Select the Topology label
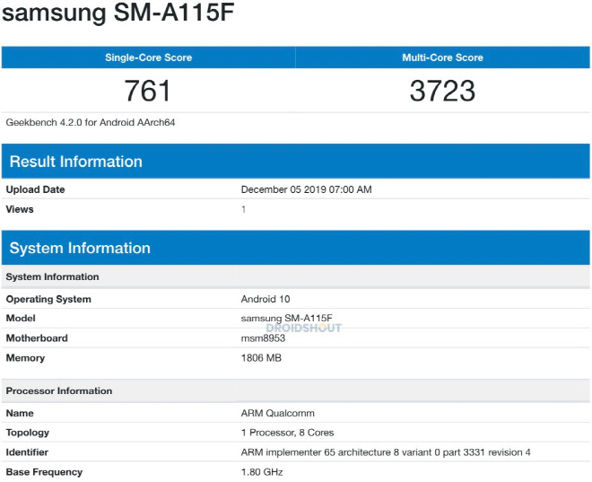The height and width of the screenshot is (482, 592). tap(28, 433)
